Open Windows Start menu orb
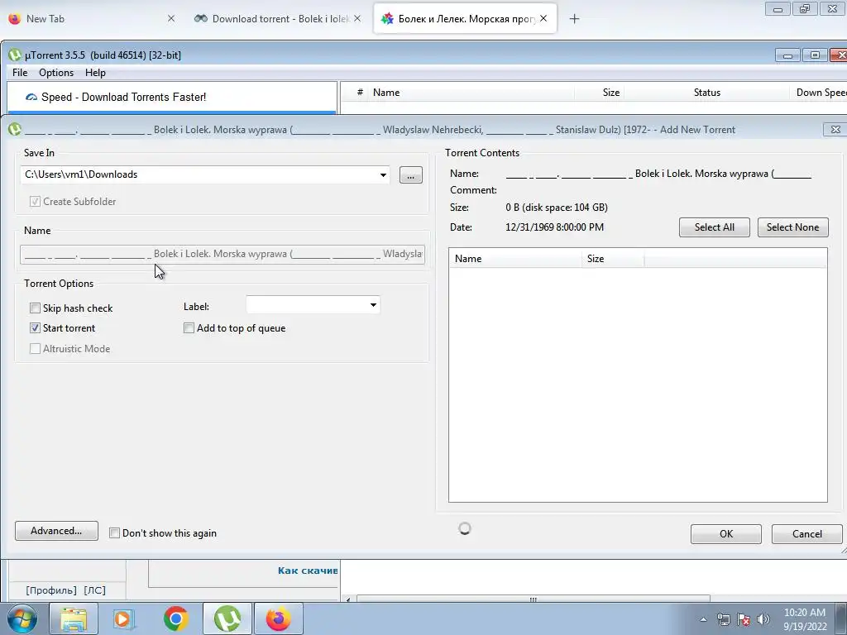847x635 pixels. [x=22, y=619]
